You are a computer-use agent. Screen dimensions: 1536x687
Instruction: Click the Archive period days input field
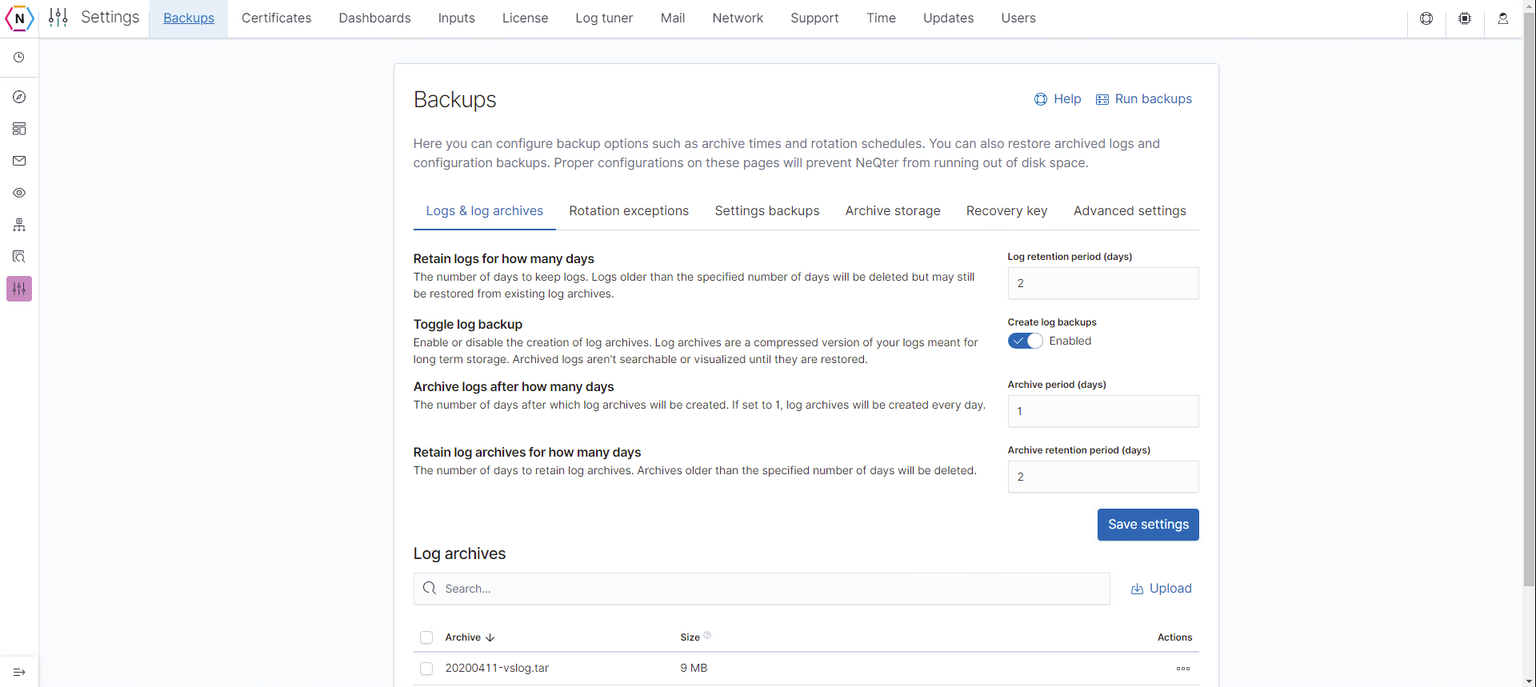pyautogui.click(x=1103, y=411)
